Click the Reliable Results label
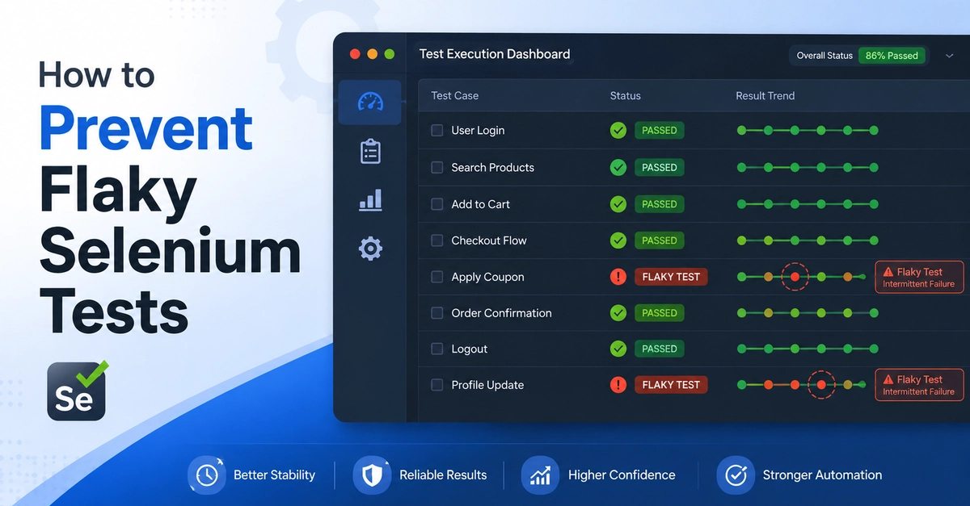This screenshot has height=506, width=970. point(443,475)
